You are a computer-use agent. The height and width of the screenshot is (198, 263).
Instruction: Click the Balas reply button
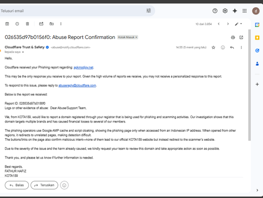point(17,185)
